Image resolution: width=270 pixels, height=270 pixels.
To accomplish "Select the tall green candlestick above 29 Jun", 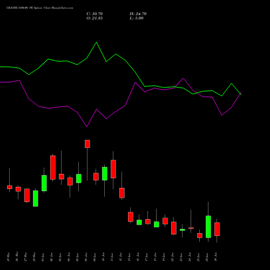I will (x=208, y=227).
